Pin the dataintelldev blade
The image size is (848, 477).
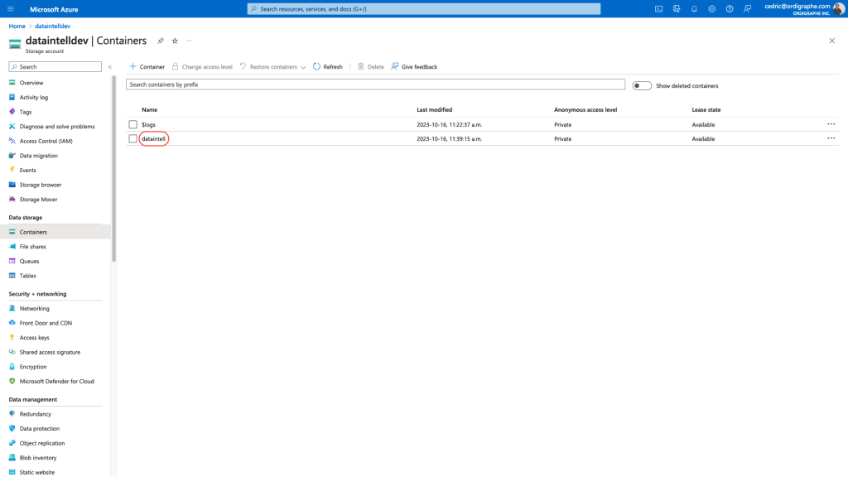tap(161, 41)
